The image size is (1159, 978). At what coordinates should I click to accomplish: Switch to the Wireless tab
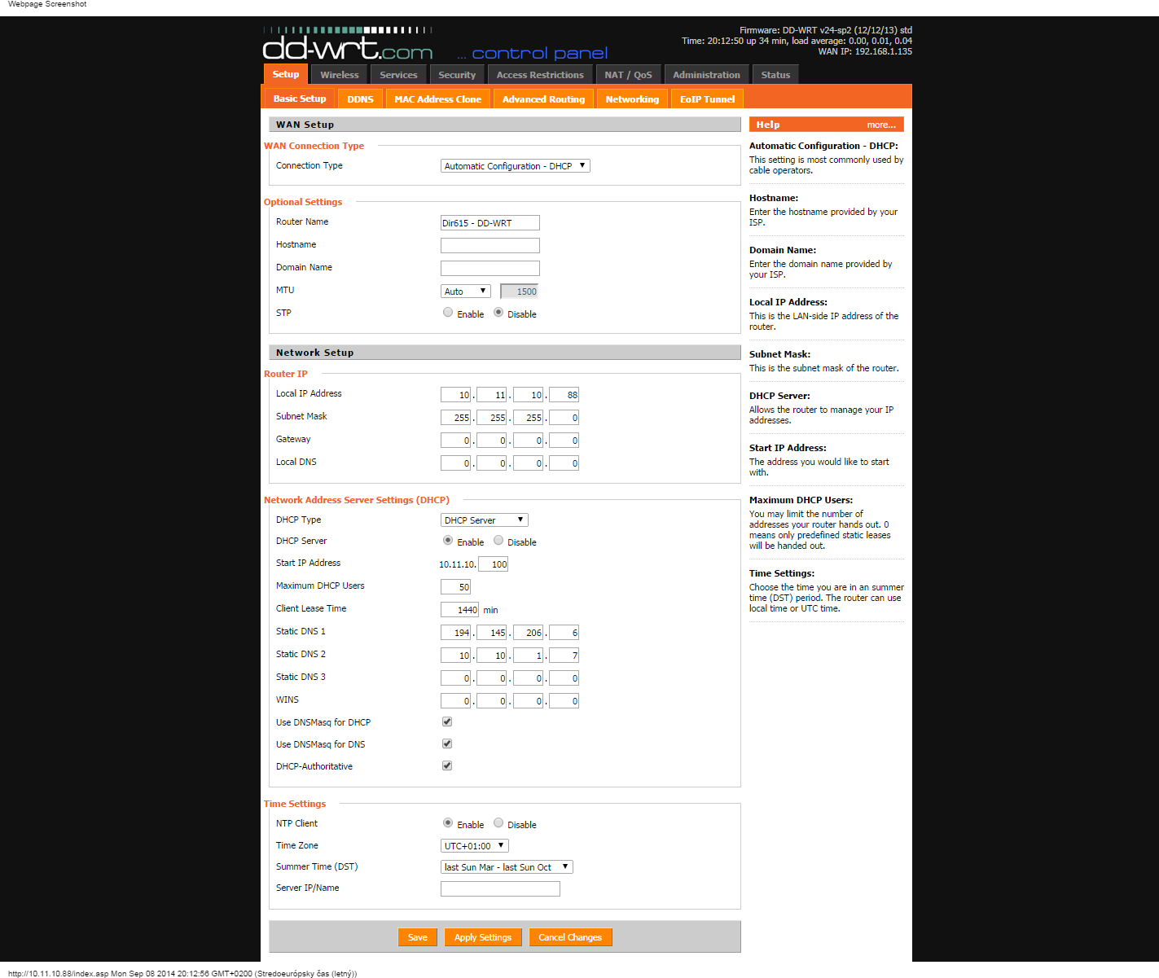tap(339, 74)
